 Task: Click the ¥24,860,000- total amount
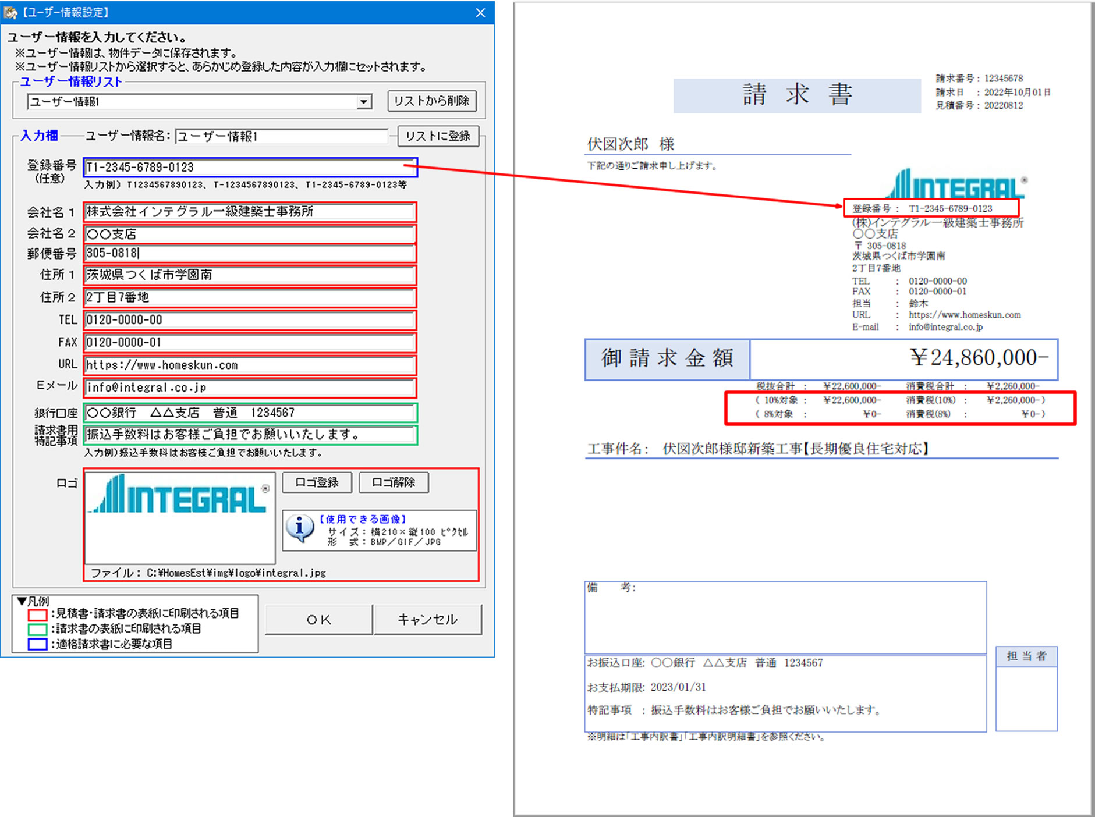[x=979, y=358]
